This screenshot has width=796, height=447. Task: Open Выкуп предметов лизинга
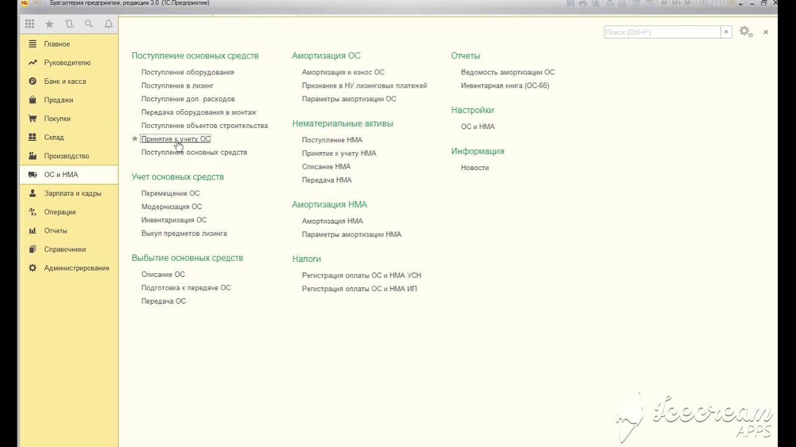coord(184,233)
